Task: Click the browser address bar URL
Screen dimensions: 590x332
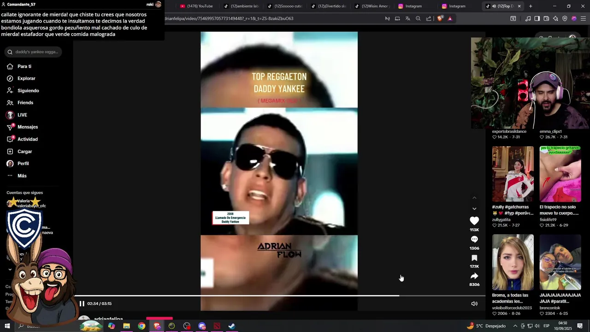Action: (x=229, y=18)
